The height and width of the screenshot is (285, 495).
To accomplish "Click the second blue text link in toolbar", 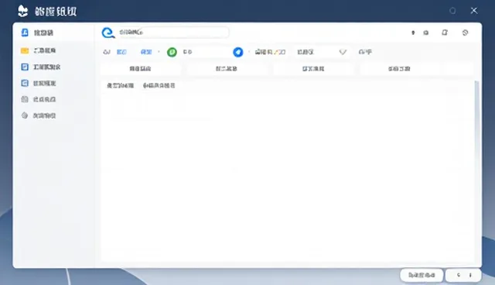I will pos(146,52).
